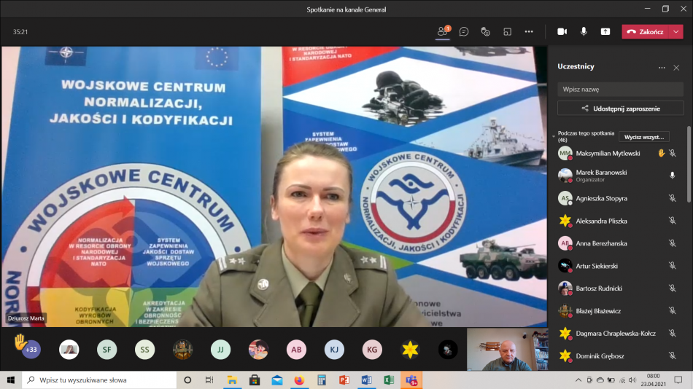Open Word from the taskbar

pyautogui.click(x=366, y=380)
